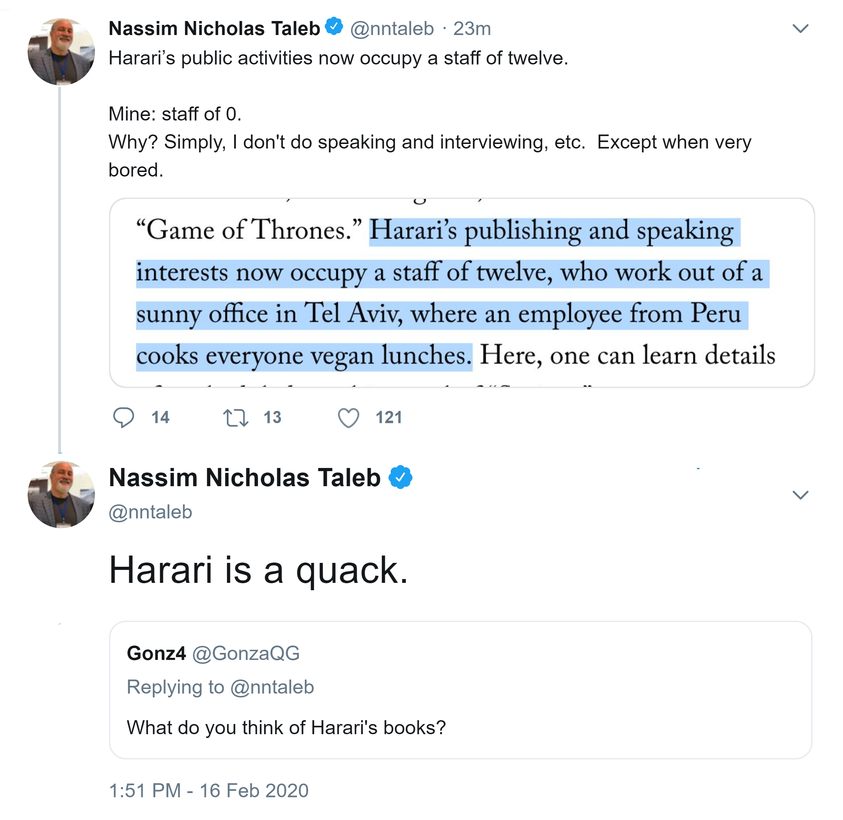The image size is (843, 820).
Task: Click the reply speech bubble icon
Action: [123, 417]
